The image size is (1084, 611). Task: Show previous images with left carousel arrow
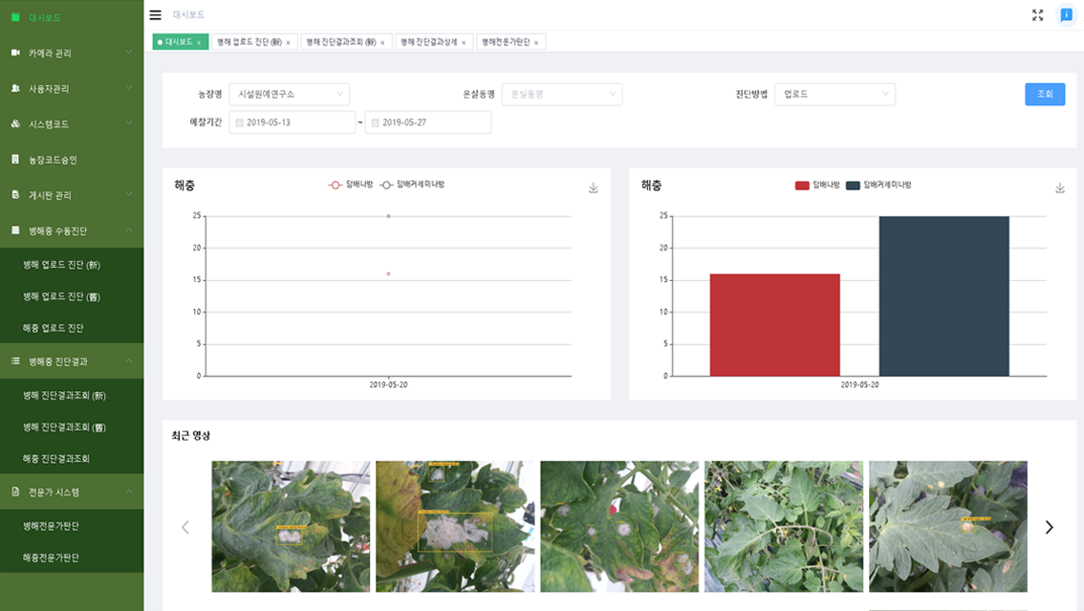(185, 527)
